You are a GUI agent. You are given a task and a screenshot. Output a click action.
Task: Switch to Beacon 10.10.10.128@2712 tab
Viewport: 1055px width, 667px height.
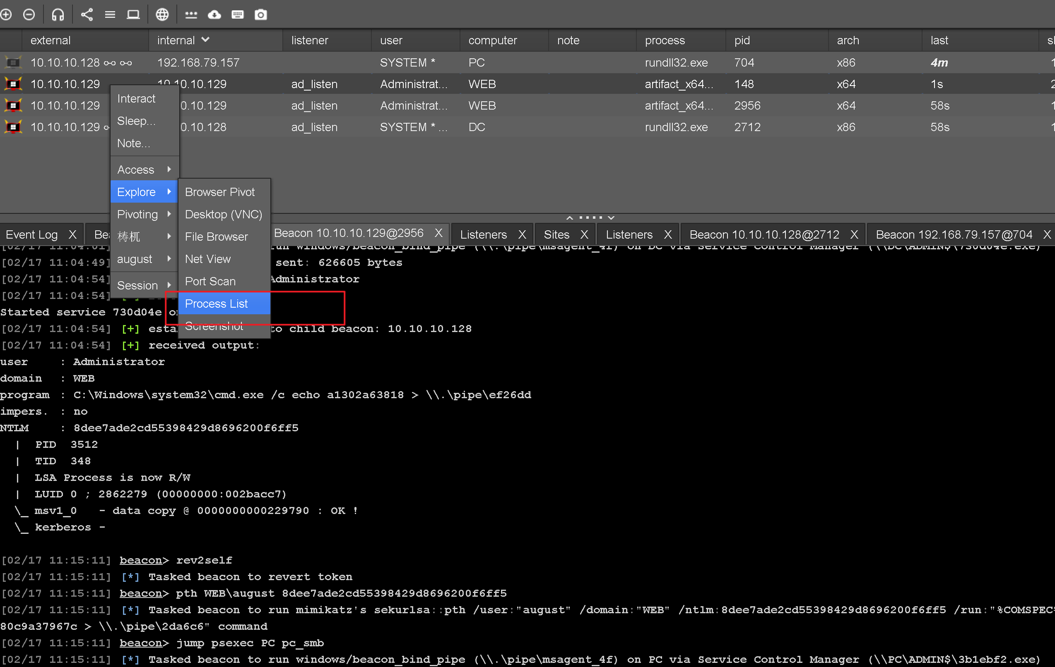point(764,234)
